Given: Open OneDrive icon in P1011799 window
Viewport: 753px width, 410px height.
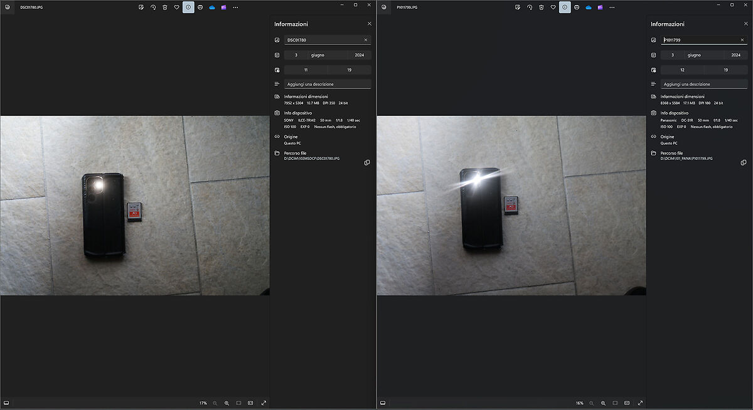Looking at the screenshot, I should coord(589,8).
